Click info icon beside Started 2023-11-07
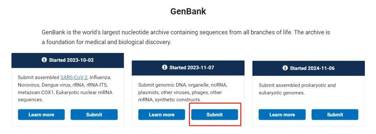This screenshot has width=376, height=134. pos(164,68)
